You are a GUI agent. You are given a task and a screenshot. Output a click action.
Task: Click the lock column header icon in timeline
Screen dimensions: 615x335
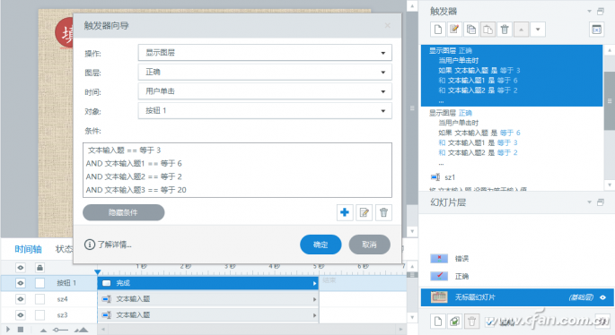click(x=40, y=268)
